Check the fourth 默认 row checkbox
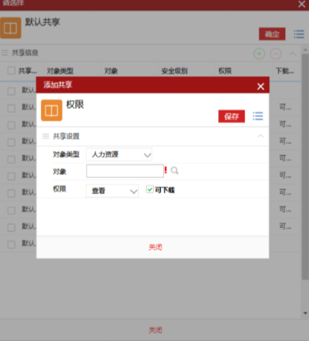The image size is (309, 341). pos(11,142)
